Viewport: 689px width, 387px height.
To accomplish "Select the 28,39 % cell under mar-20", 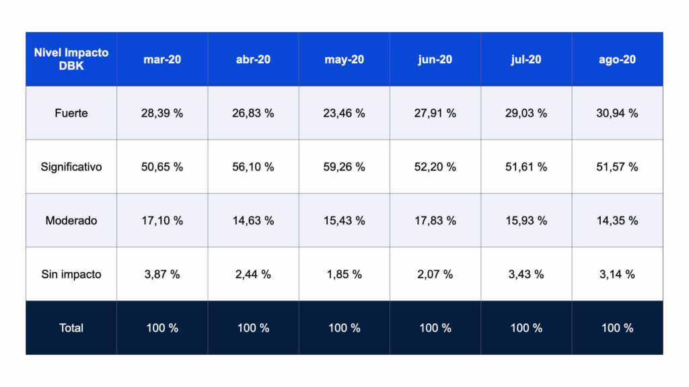I will pyautogui.click(x=162, y=113).
